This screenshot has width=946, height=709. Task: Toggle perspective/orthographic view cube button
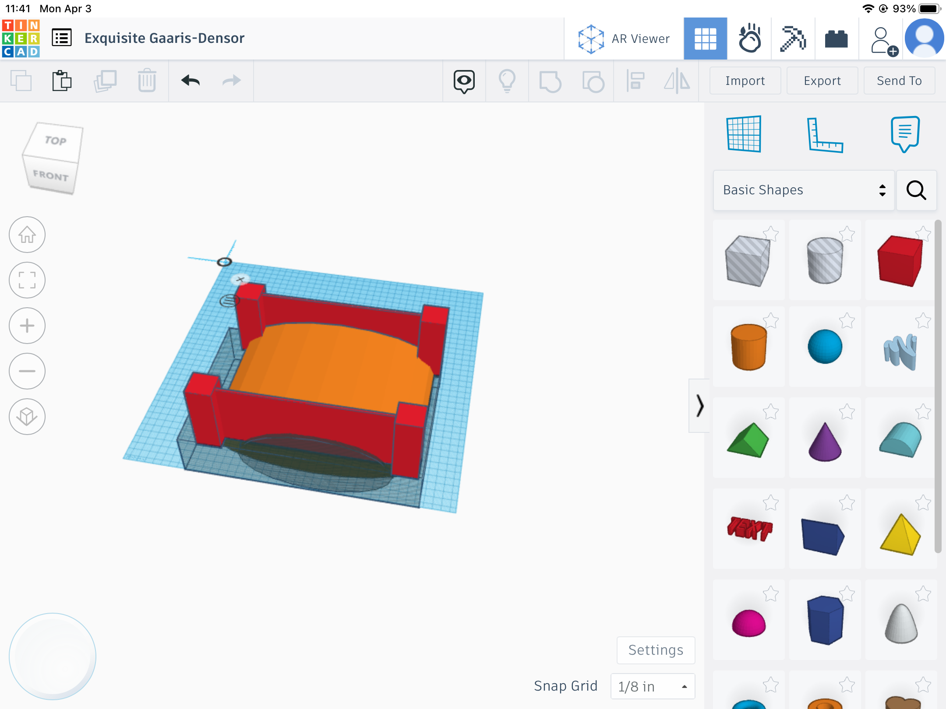click(x=27, y=417)
